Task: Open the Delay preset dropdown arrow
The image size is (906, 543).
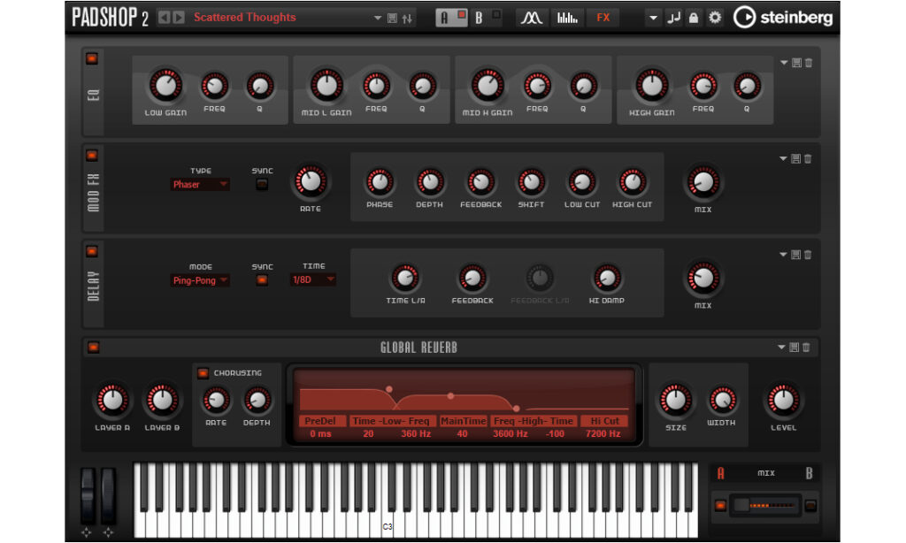Action: tap(783, 254)
